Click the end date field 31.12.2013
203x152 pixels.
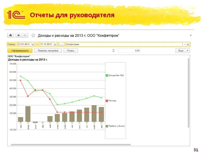pyautogui.click(x=47, y=44)
